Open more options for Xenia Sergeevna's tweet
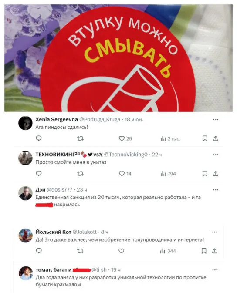This screenshot has width=237, height=296. tap(216, 120)
